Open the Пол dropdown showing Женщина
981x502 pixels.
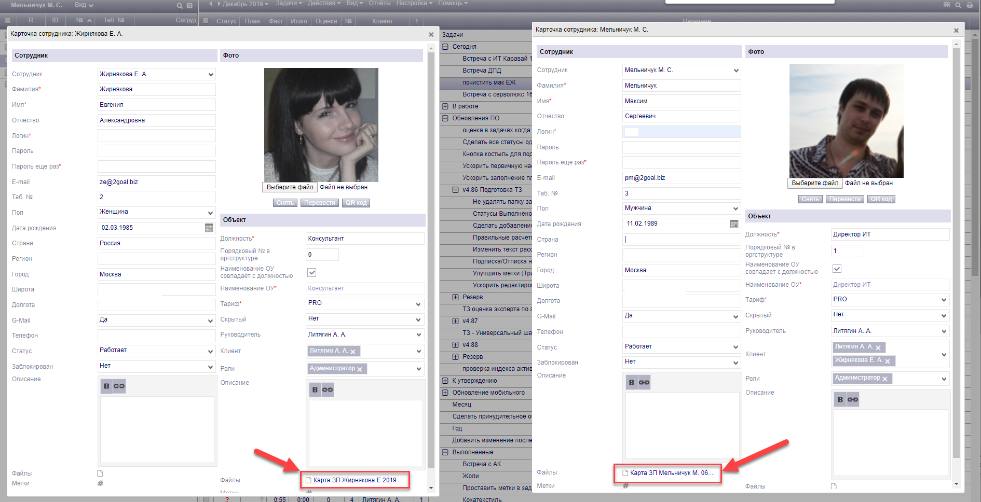tap(156, 212)
